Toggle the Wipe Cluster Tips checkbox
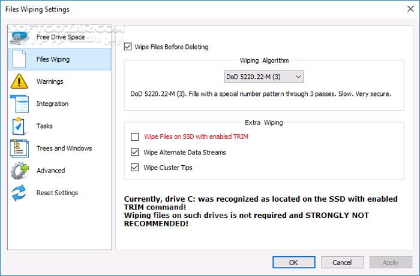 pyautogui.click(x=134, y=168)
